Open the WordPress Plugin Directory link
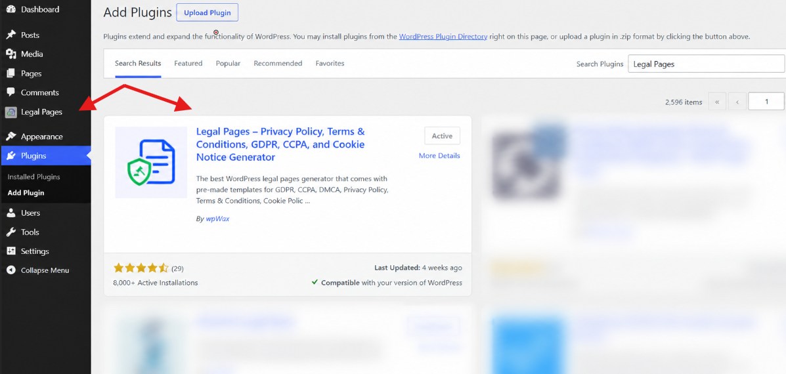The width and height of the screenshot is (786, 374). tap(443, 37)
